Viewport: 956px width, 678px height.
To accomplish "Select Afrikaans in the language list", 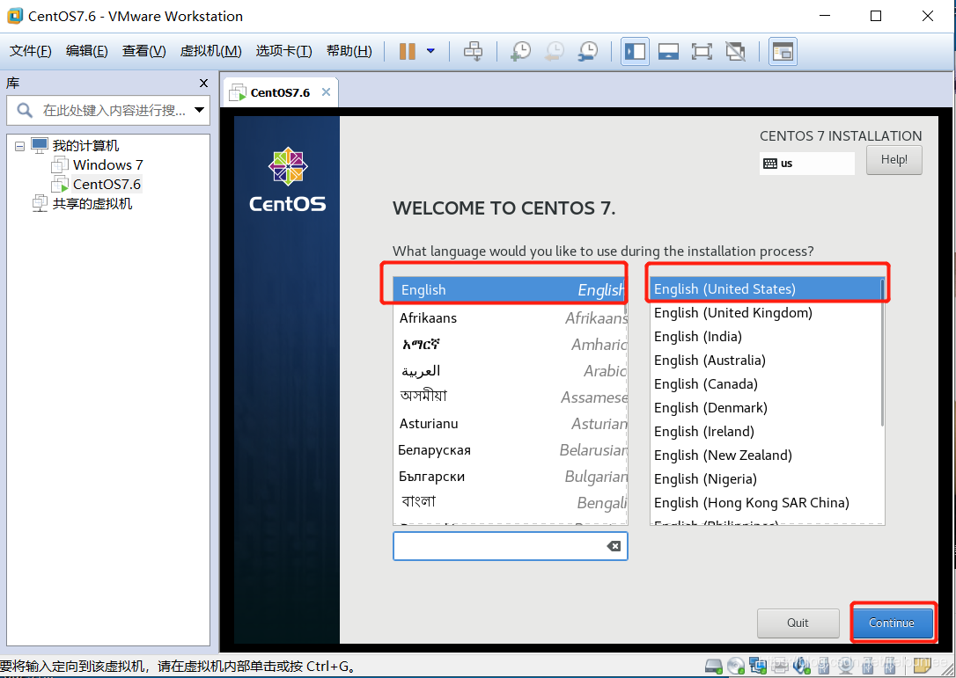I will (510, 318).
